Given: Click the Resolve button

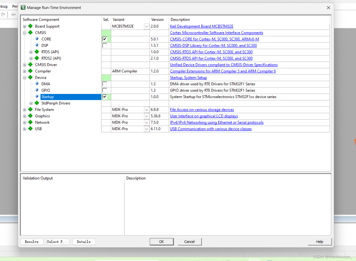Looking at the screenshot, I should pos(32,242).
